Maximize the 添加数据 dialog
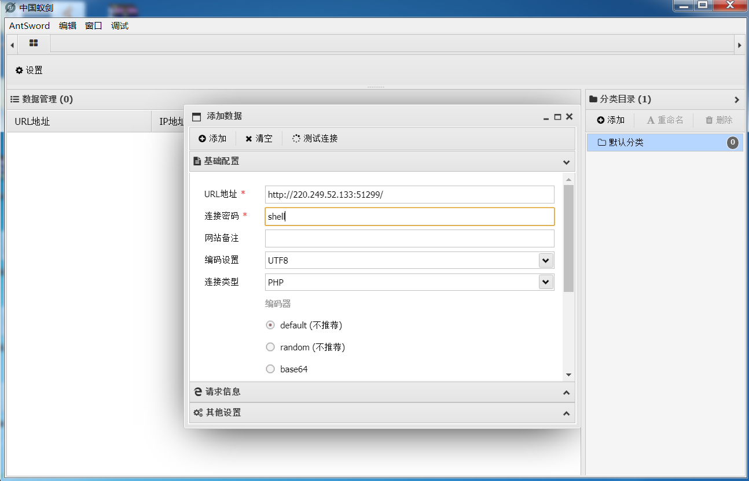Screen dimensions: 749x481 [x=557, y=116]
